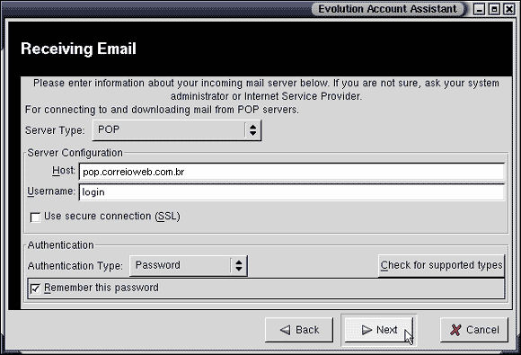Click the right-pointing triangle icon on Next
Screen dimensions: 521x355
click(x=366, y=330)
